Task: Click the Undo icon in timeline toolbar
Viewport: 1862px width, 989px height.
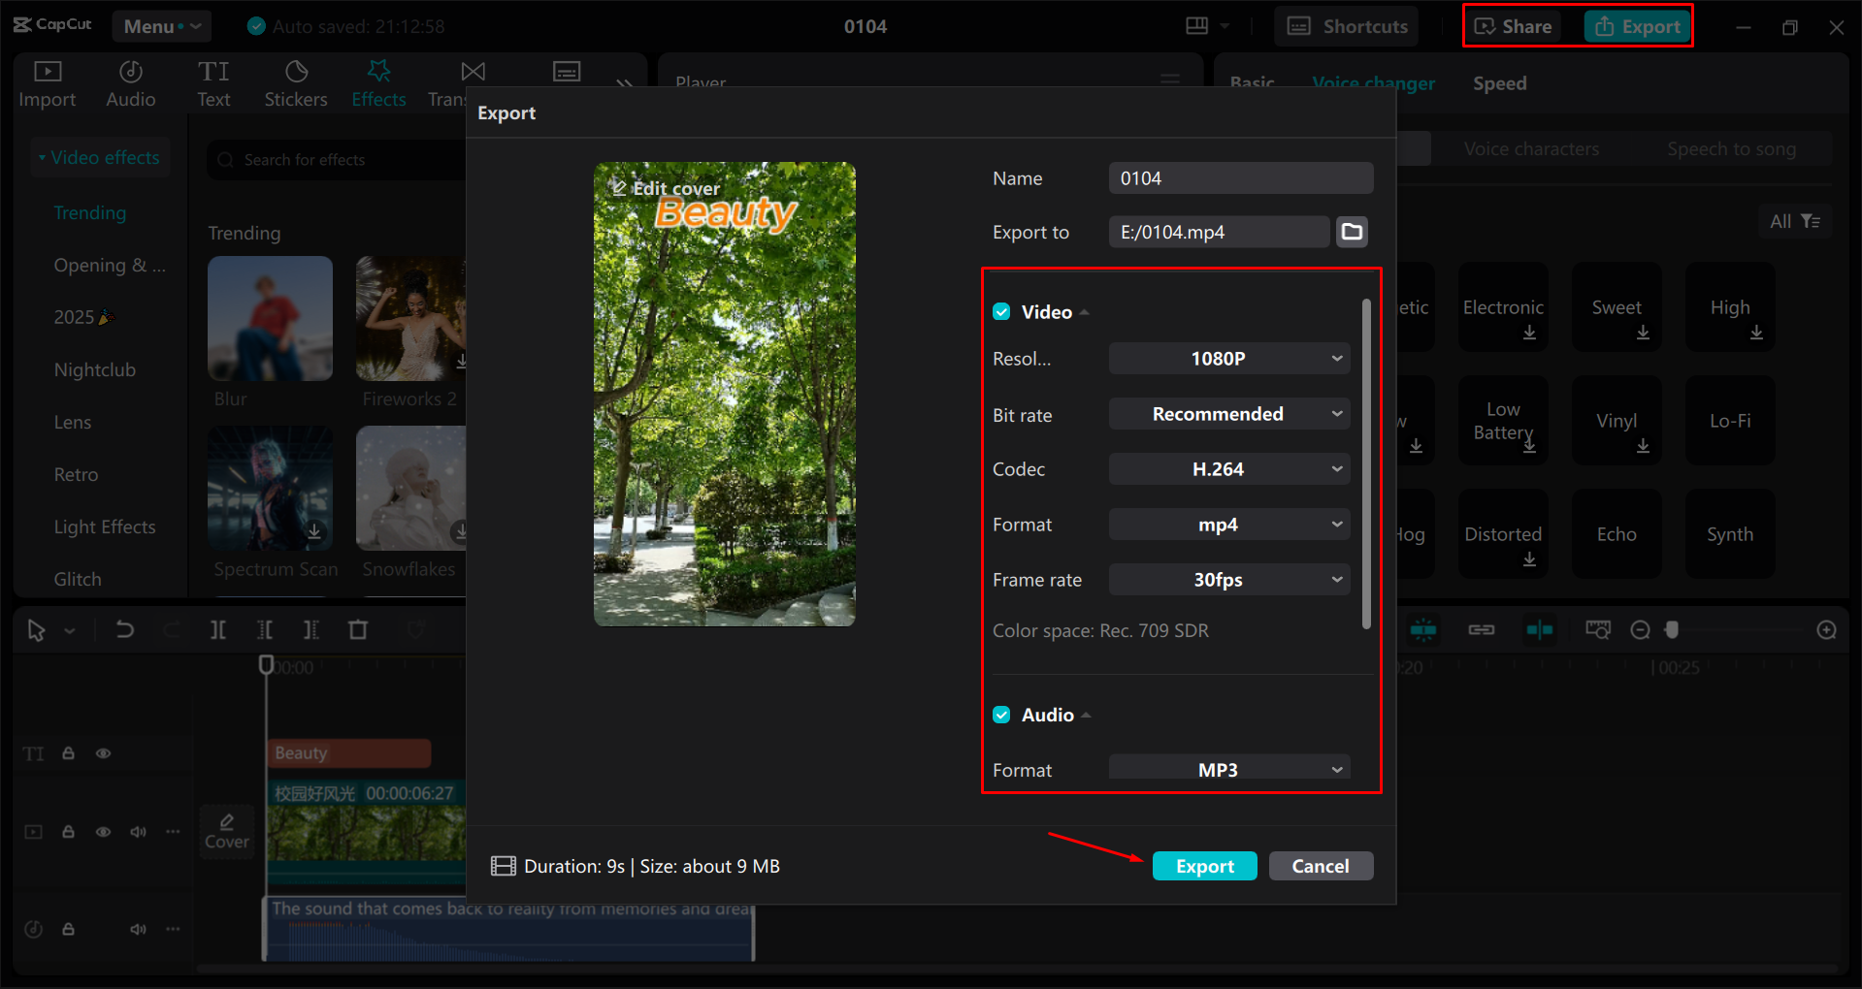Action: pyautogui.click(x=124, y=629)
